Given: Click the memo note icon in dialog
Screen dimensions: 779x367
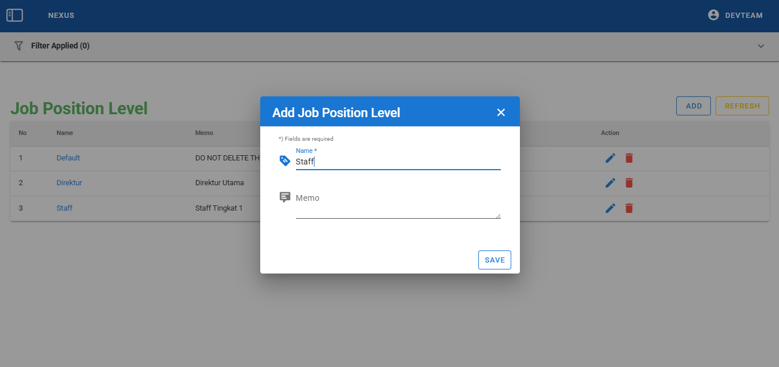Looking at the screenshot, I should tap(284, 197).
